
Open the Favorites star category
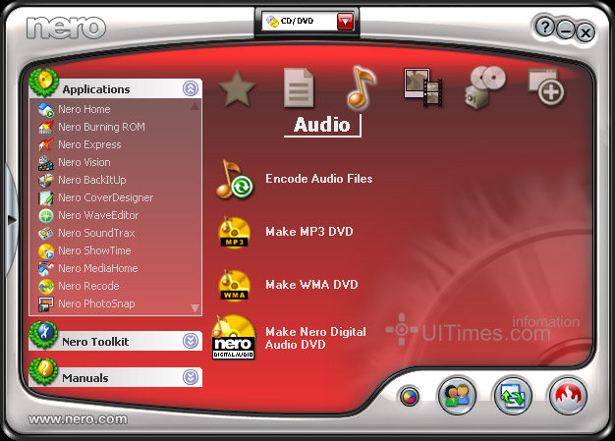coord(237,88)
